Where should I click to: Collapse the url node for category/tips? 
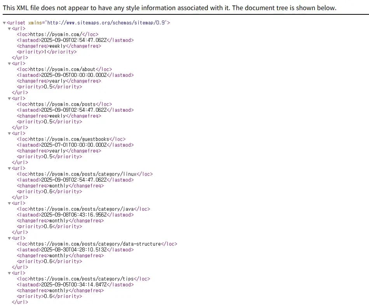click(9, 273)
